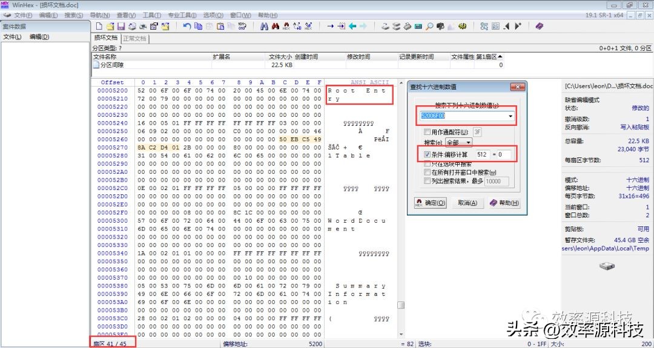This screenshot has height=348, width=654.
Task: Click the Go To Sector icon
Action: tap(341, 26)
